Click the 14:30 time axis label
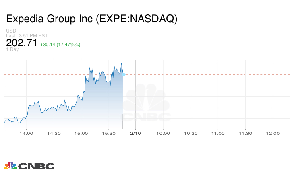This screenshot has height=181, width=290. (x=54, y=133)
